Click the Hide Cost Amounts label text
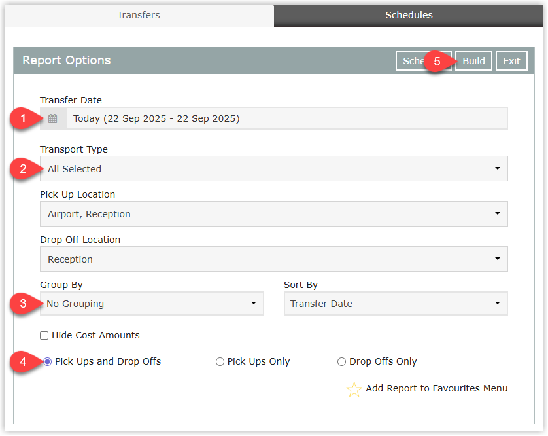Image resolution: width=548 pixels, height=436 pixels. tap(95, 335)
